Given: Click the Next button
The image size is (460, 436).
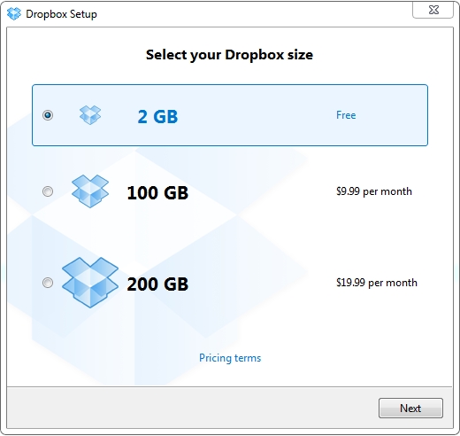Looking at the screenshot, I should pos(410,408).
